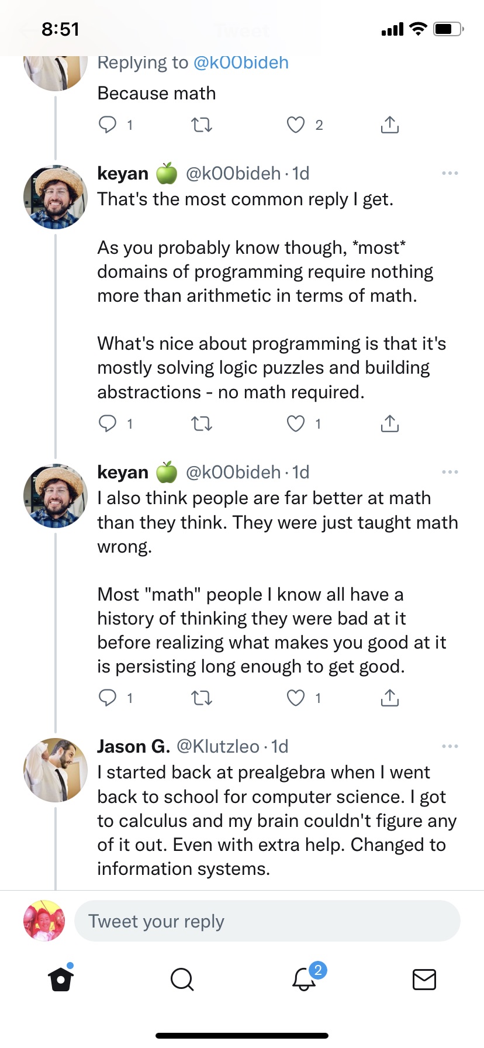Open Notifications with 2 badge
Viewport: 484px width, 1048px height.
point(304,979)
